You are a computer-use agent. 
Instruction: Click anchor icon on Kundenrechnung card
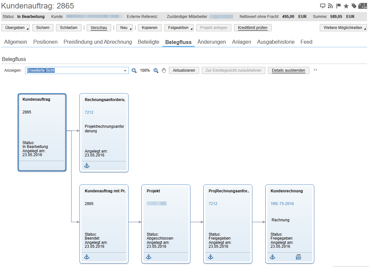pyautogui.click(x=273, y=257)
